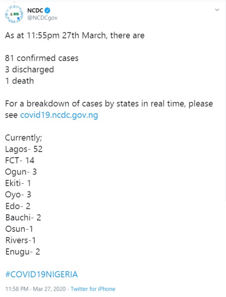Click the 'Enugu- 2' line

point(23,252)
